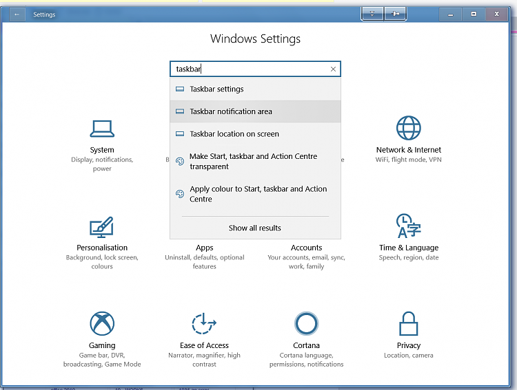Click icon beside Taskbar location on screen

(180, 133)
